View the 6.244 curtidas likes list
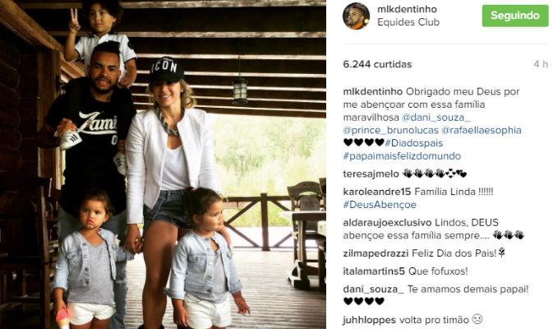553x329 pixels. click(377, 64)
